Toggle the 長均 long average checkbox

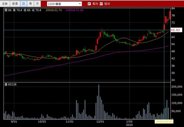click(x=89, y=4)
